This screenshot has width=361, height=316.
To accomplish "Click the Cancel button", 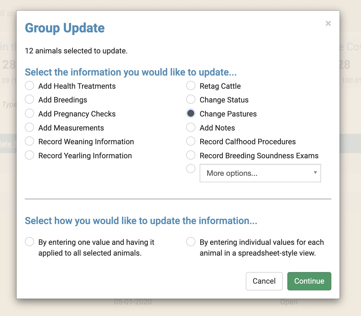I will coord(264,281).
